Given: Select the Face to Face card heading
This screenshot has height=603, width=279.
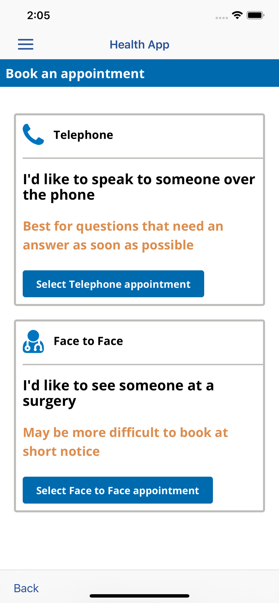Looking at the screenshot, I should 88,341.
